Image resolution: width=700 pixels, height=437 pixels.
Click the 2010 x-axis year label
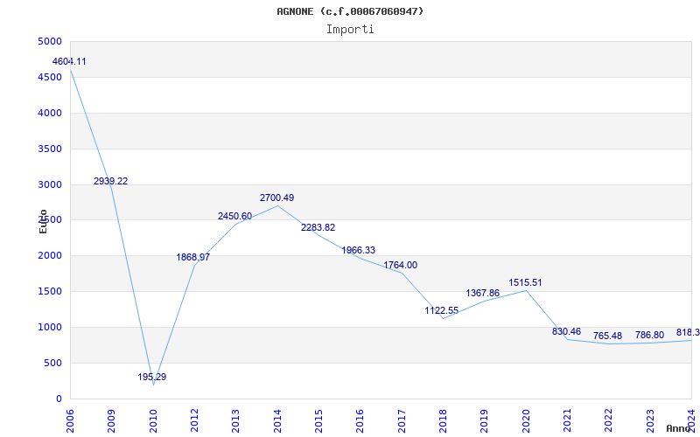coord(152,420)
